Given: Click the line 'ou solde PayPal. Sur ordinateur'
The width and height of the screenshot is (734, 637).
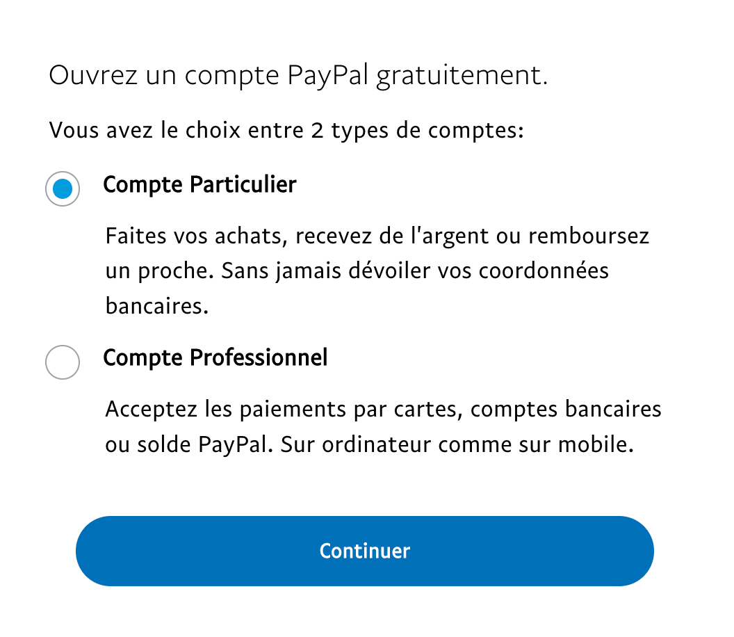Looking at the screenshot, I should point(369,444).
